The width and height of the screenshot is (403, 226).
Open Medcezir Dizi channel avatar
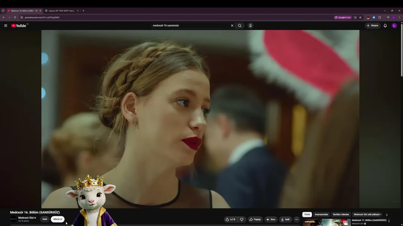pos(13,219)
